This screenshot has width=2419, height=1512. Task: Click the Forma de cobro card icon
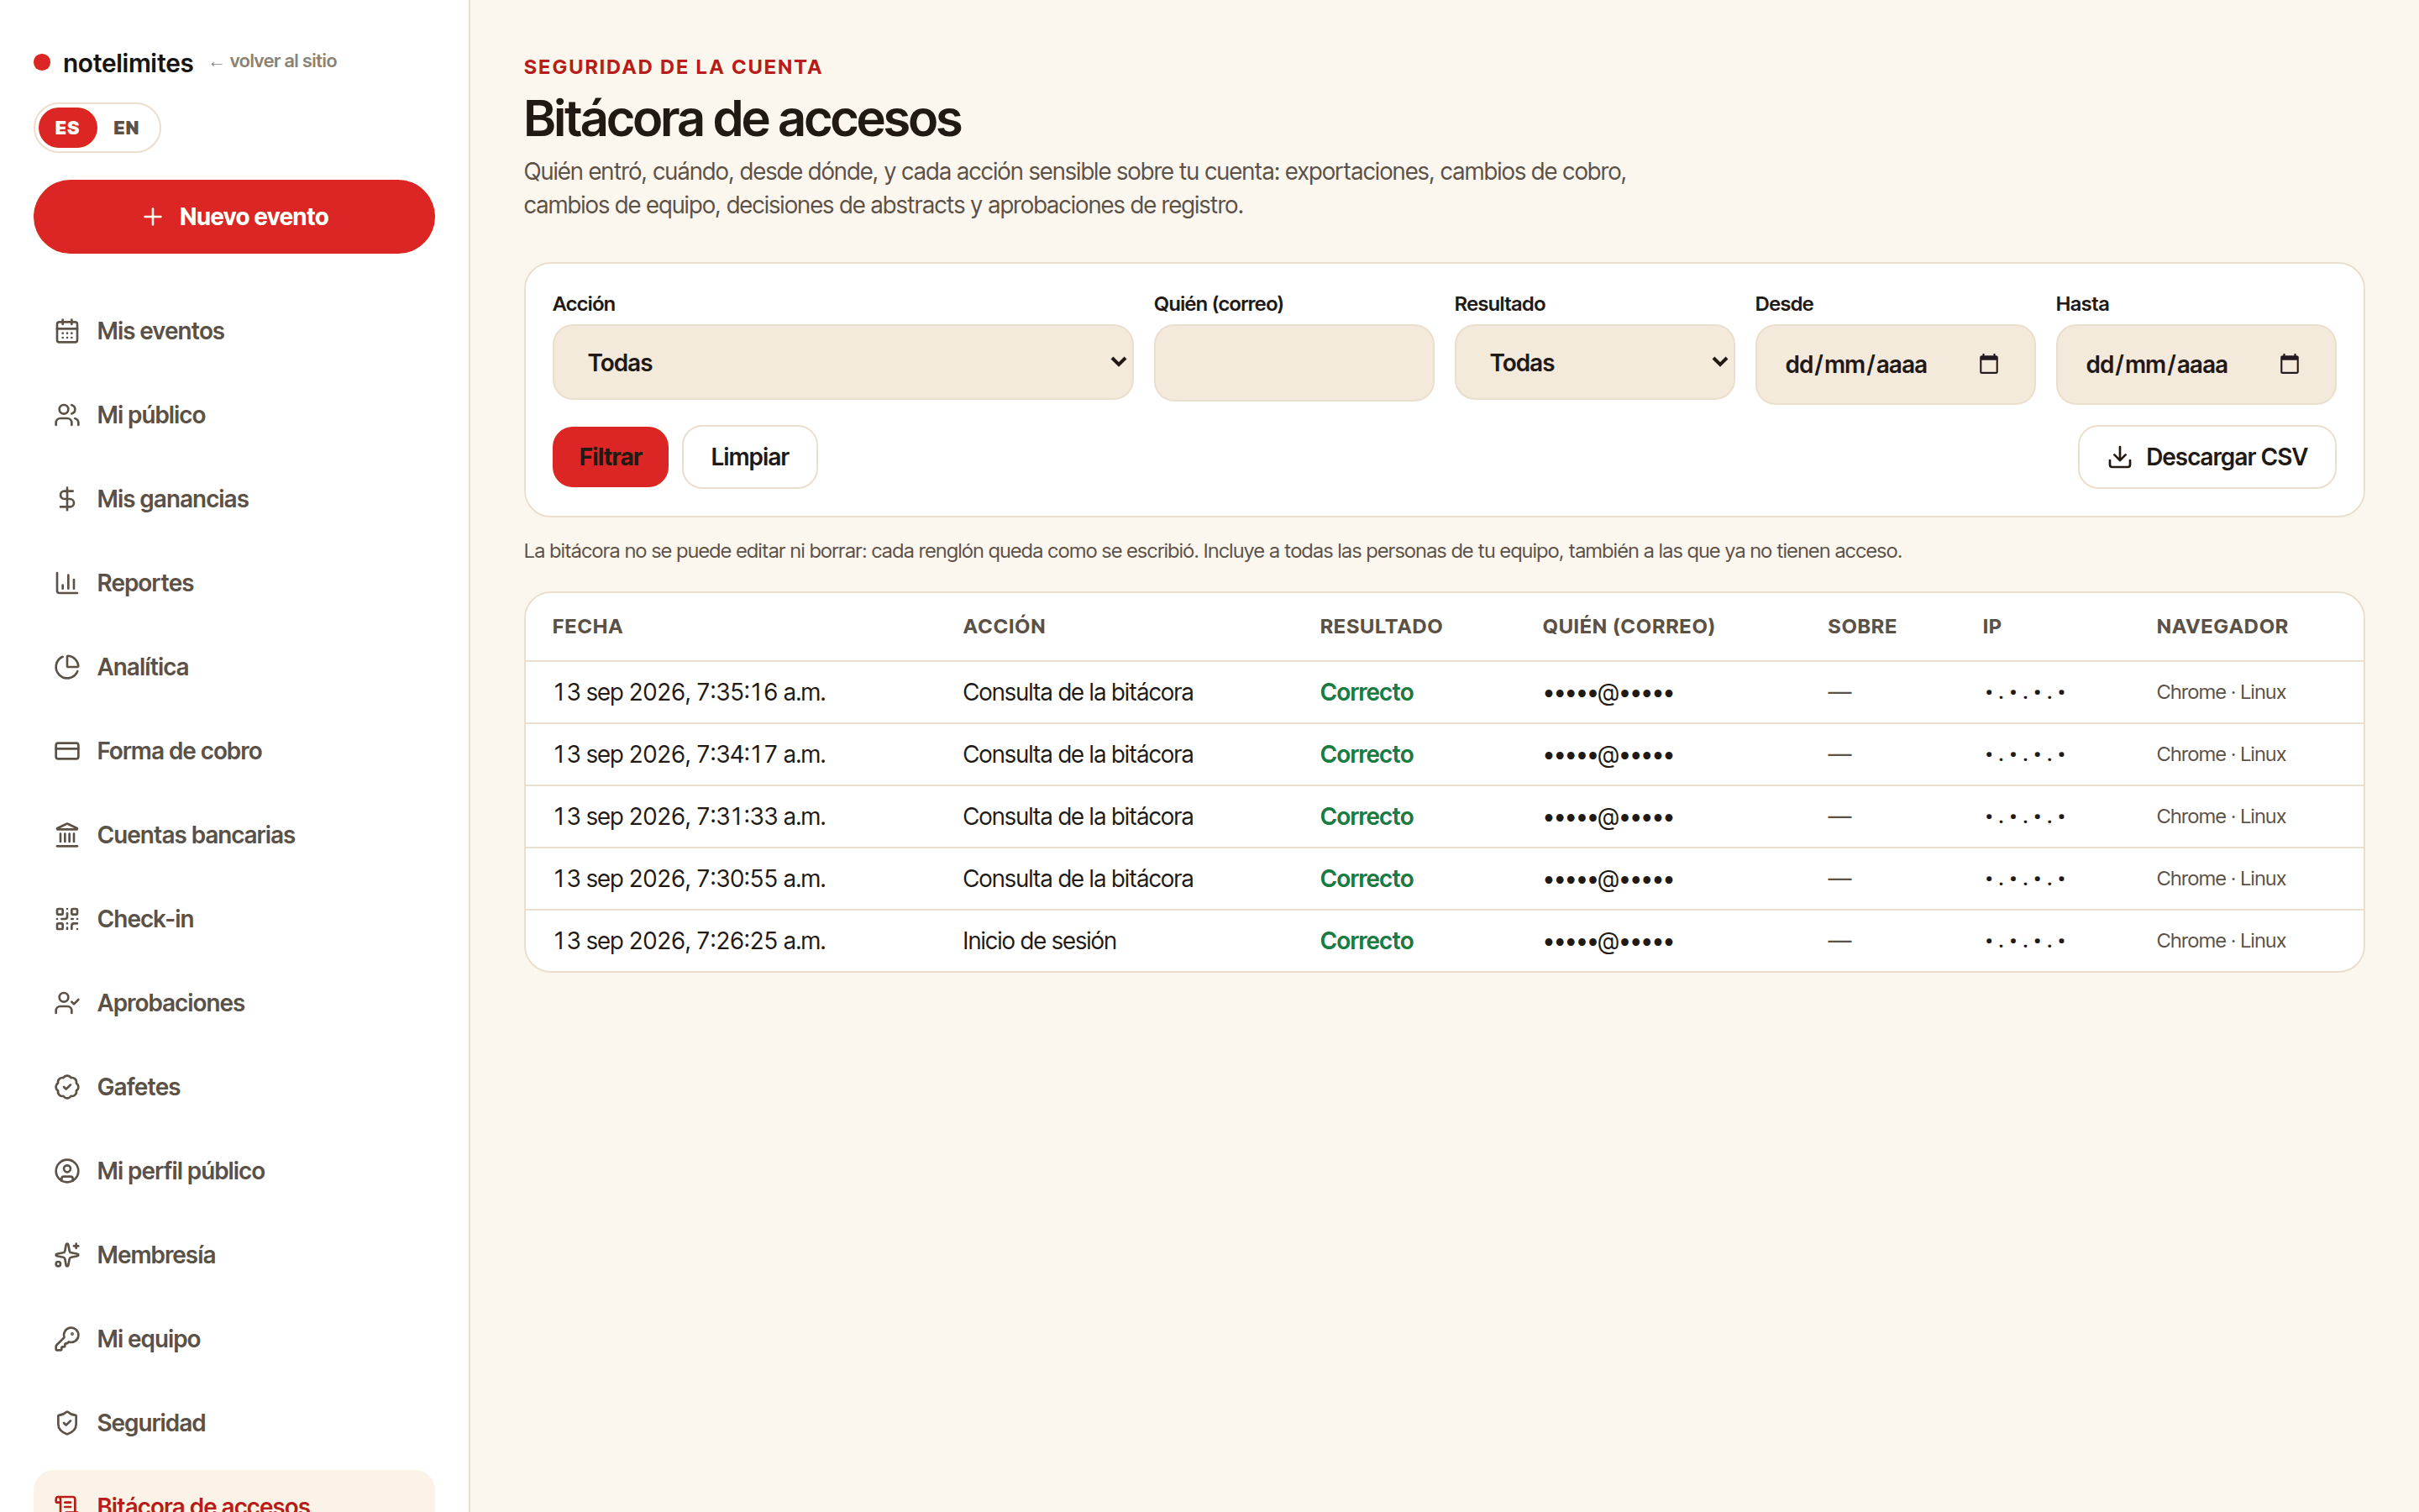(x=67, y=751)
